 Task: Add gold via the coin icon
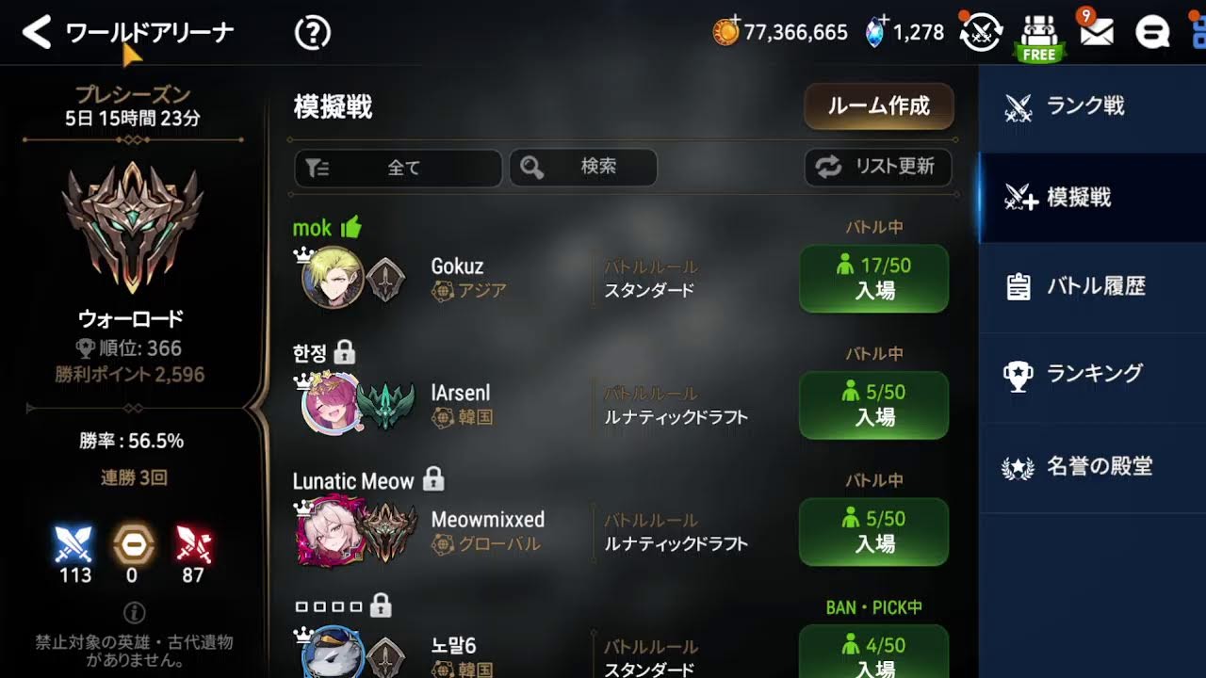pos(726,31)
